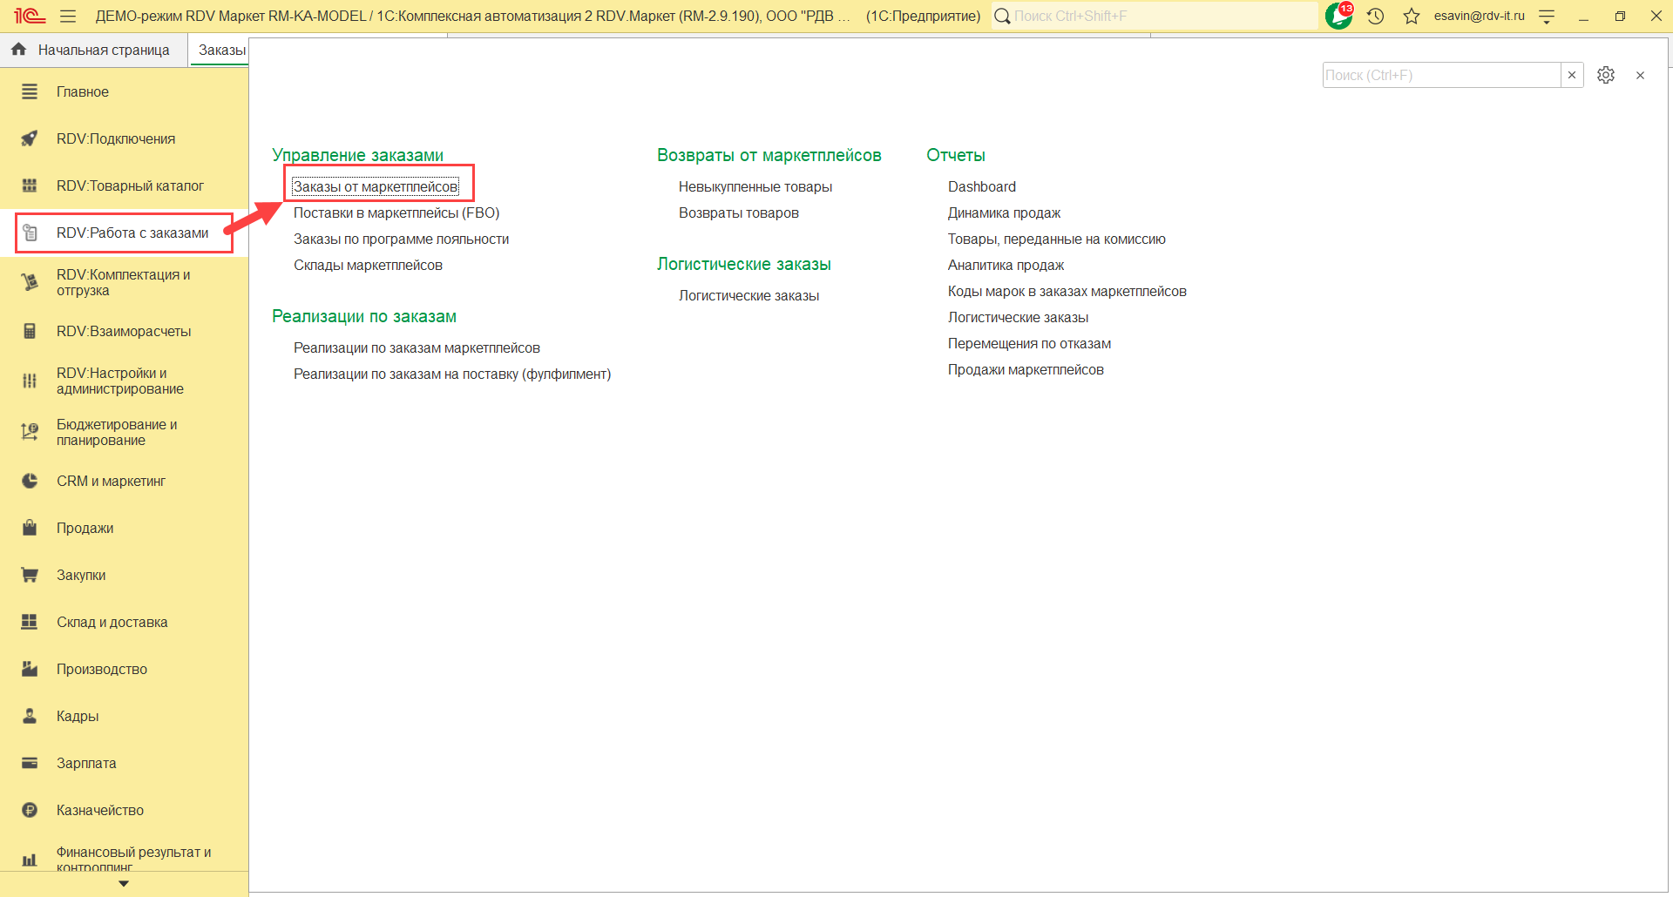Open the 1C main menu hamburger icon
This screenshot has width=1673, height=897.
coord(68,17)
